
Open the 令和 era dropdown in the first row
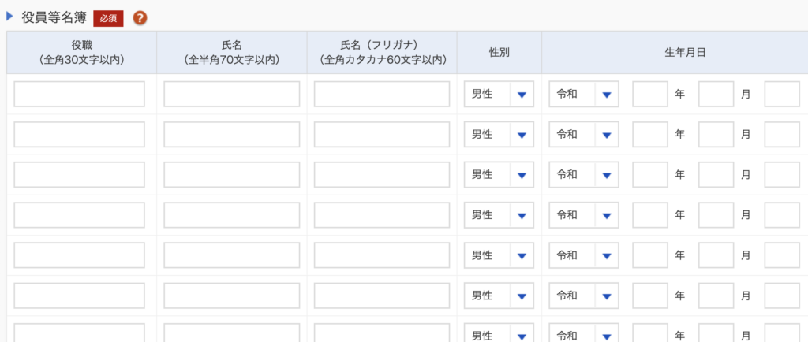584,94
